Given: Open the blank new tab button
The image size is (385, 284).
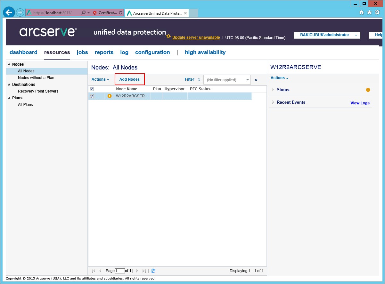Looking at the screenshot, I should coord(193,13).
